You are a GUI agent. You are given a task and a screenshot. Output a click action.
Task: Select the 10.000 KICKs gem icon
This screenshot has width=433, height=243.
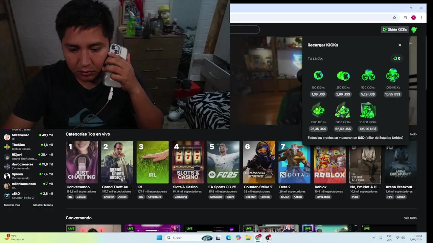pos(368,110)
